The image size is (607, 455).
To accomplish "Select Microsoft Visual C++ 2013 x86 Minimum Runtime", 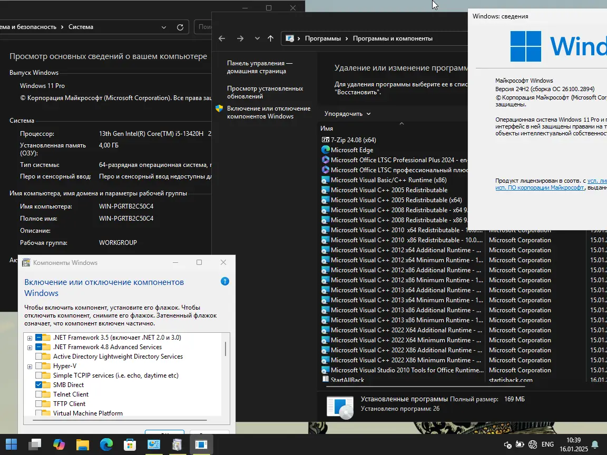I will tap(407, 320).
